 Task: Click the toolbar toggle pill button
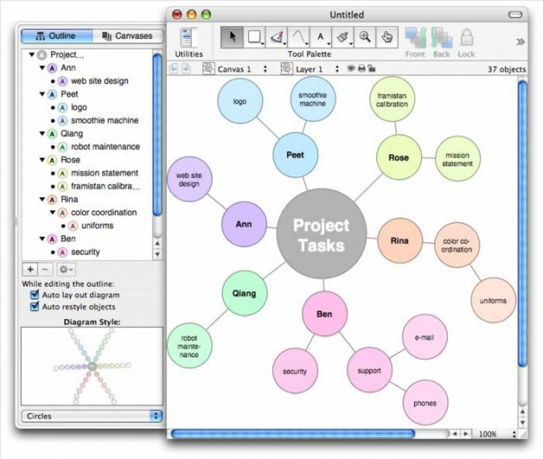point(515,14)
